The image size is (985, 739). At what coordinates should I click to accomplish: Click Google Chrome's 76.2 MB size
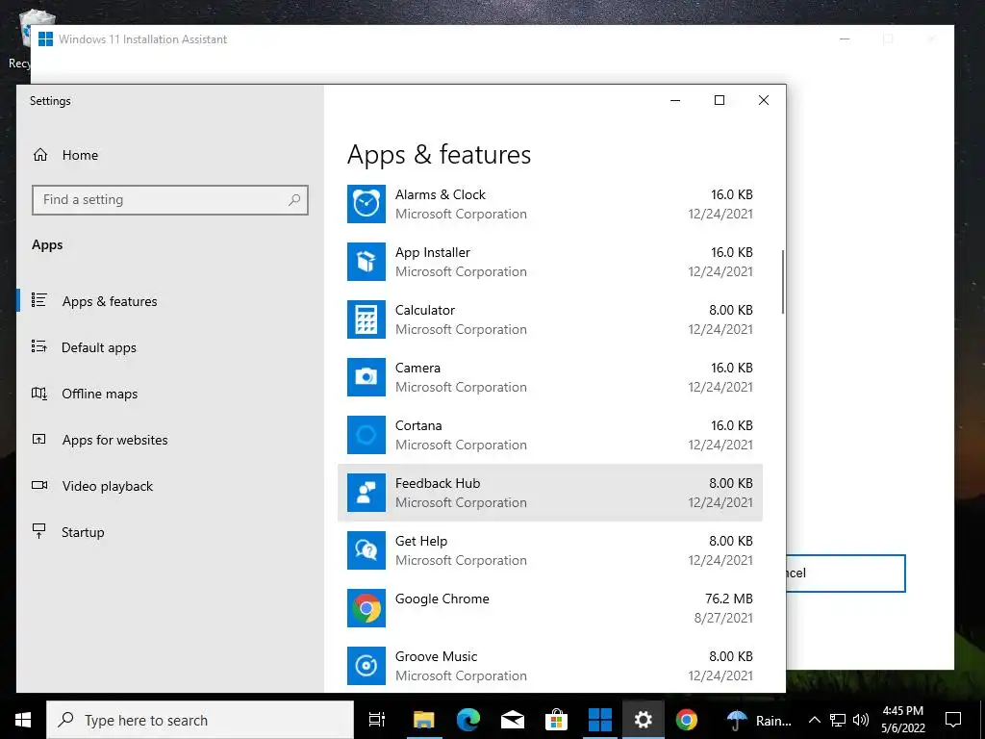coord(729,599)
